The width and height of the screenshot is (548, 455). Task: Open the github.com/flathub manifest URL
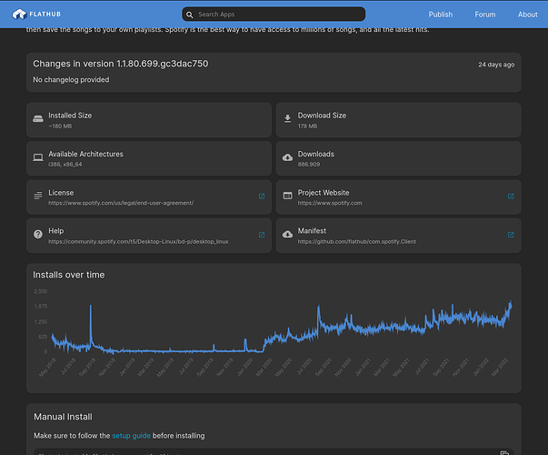[x=356, y=241]
